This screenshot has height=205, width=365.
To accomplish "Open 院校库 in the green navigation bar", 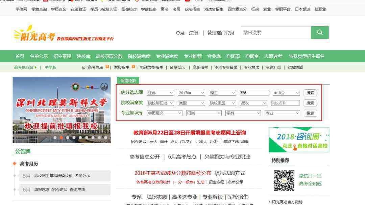I will [83, 56].
